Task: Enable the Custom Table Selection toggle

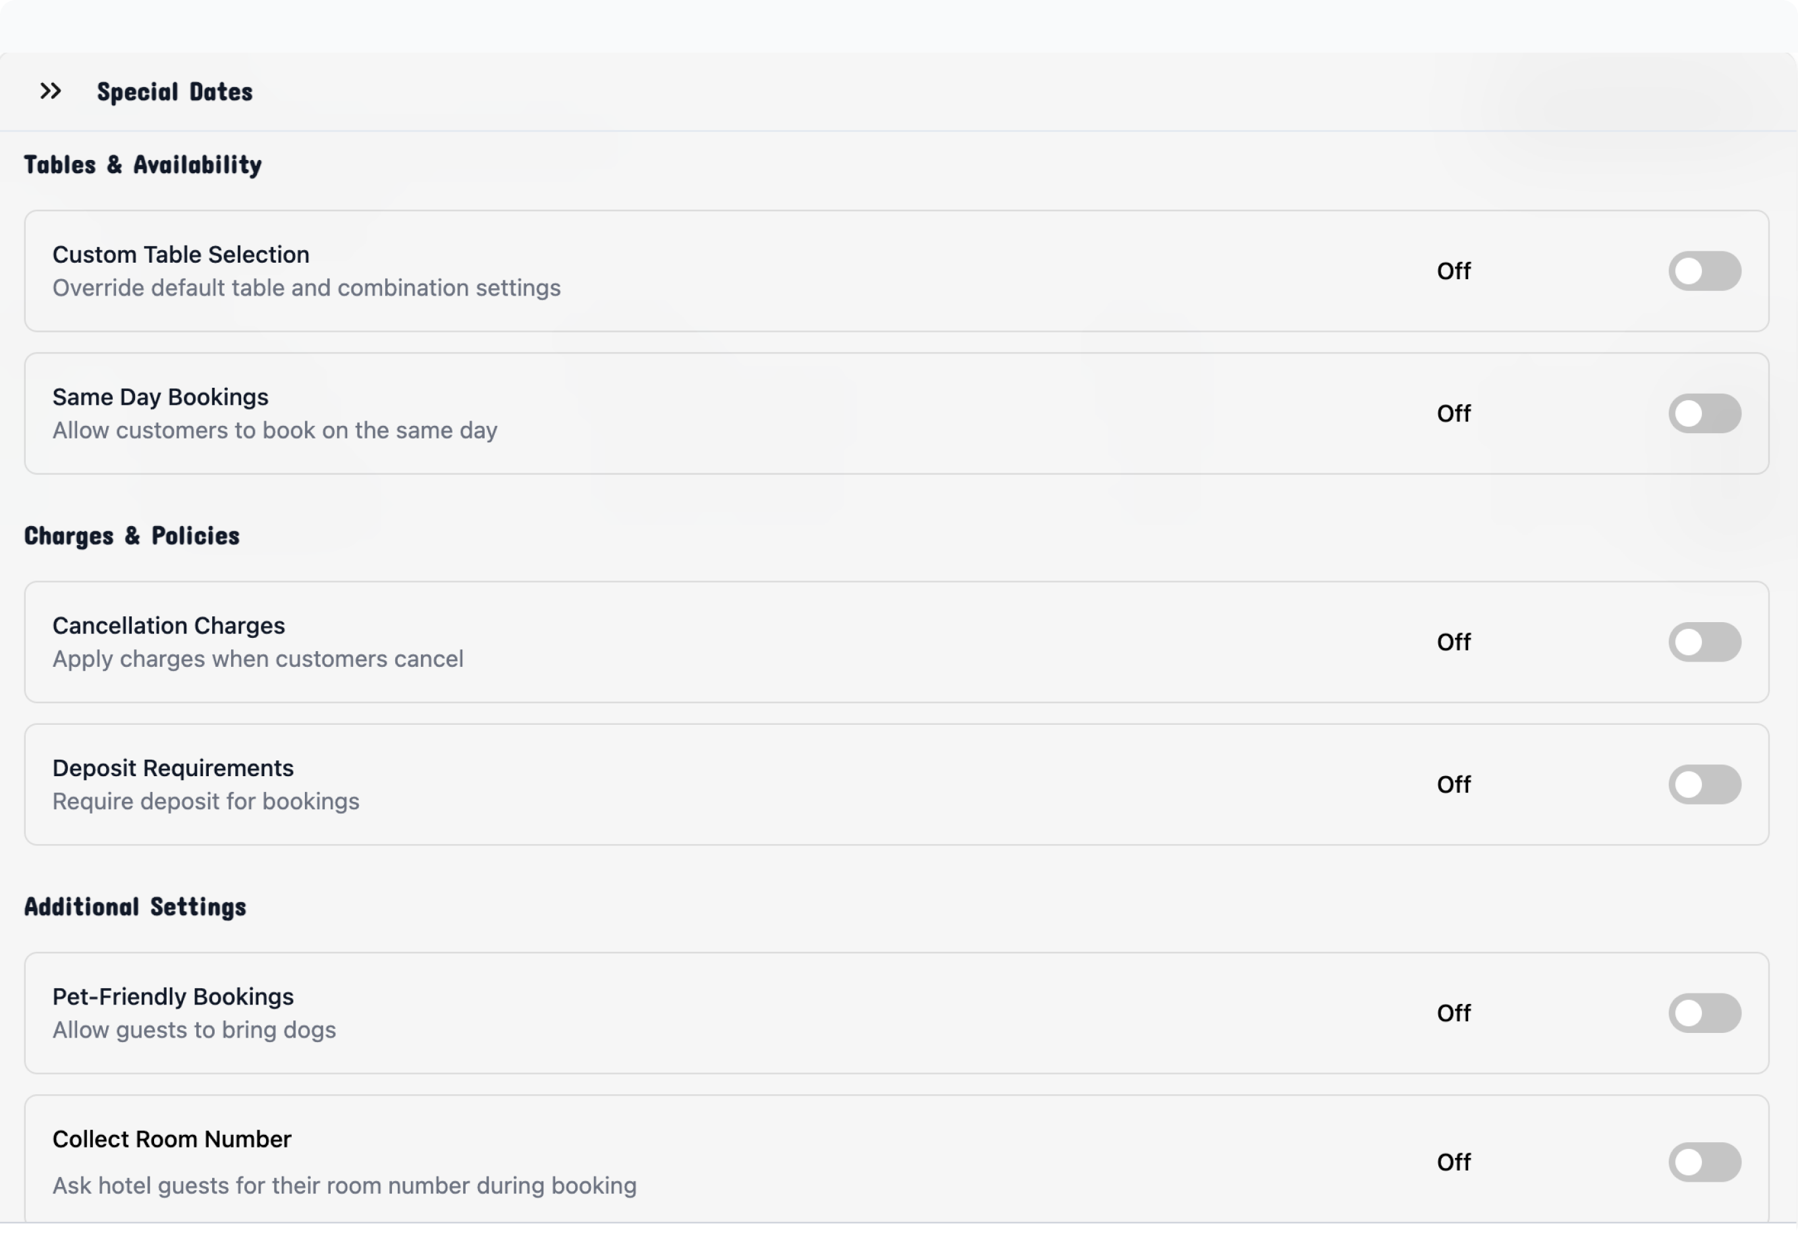Action: pos(1704,271)
